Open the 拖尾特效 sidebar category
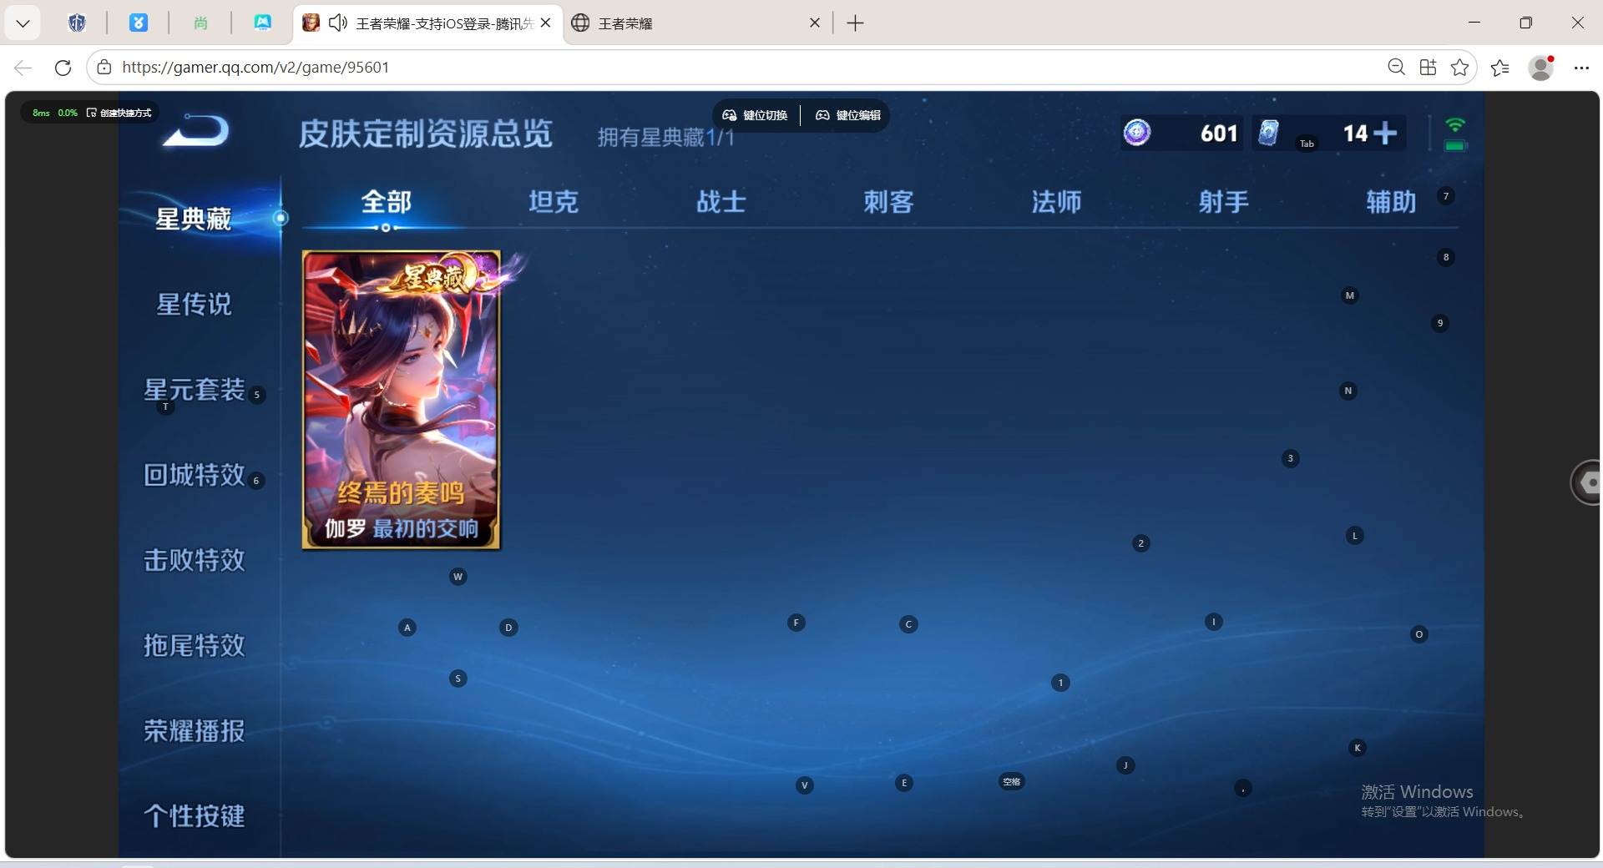 [x=194, y=645]
